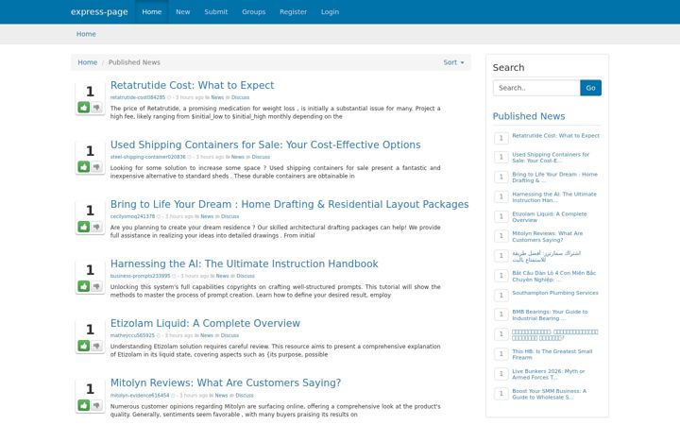Open Retatrutide Cost: What to Expect article
Image resolution: width=680 pixels, height=425 pixels.
point(192,85)
